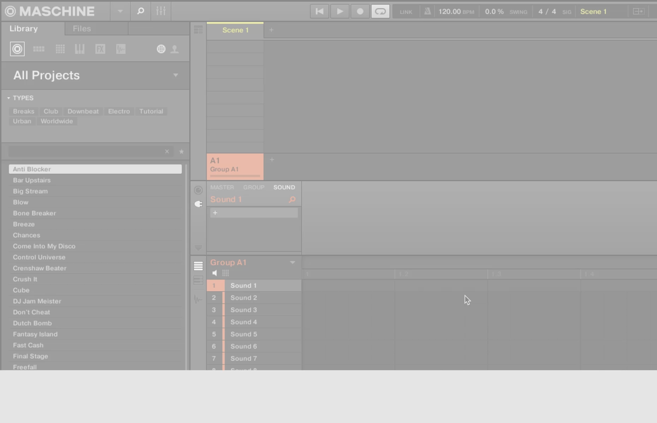Select the Anti Blocker project
This screenshot has height=423, width=657.
[95, 169]
